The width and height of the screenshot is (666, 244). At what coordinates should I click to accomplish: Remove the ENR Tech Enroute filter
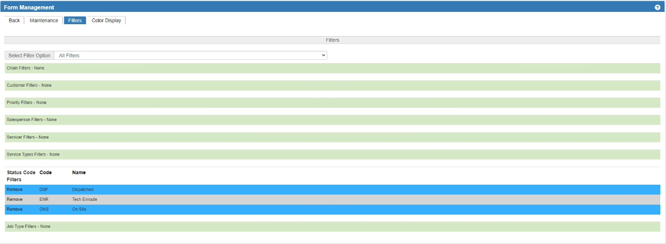[x=14, y=199]
